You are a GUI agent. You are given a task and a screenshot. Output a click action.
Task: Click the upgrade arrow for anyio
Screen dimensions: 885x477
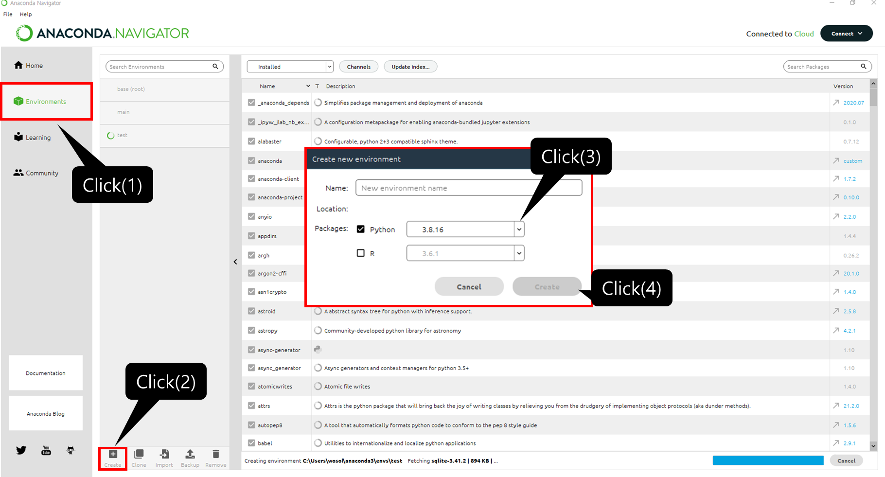pyautogui.click(x=836, y=216)
